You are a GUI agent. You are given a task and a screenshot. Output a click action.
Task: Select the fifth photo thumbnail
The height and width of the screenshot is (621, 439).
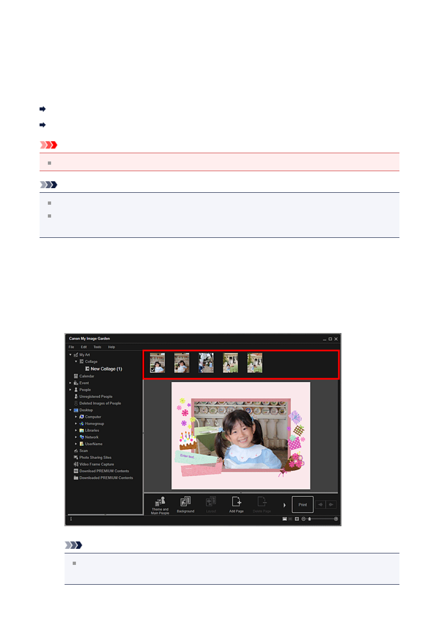click(x=255, y=363)
